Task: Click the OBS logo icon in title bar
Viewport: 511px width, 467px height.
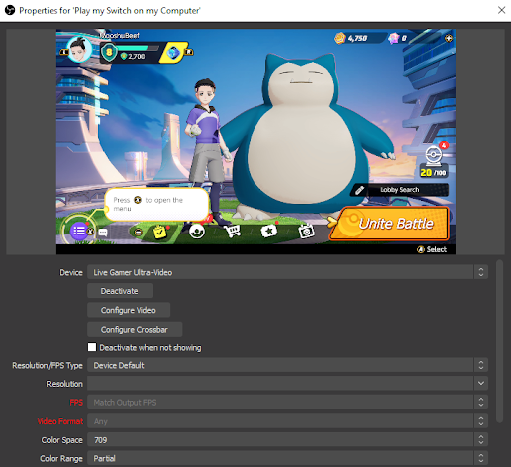Action: pos(10,10)
